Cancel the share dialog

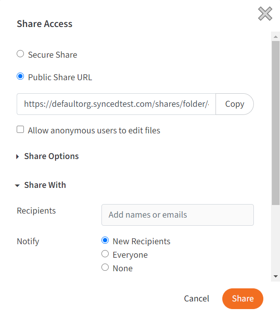[197, 299]
